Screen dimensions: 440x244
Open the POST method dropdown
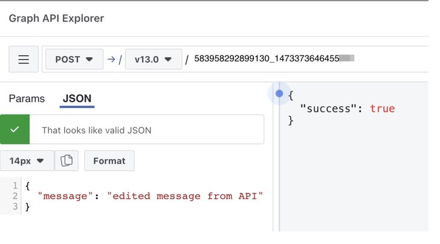click(74, 59)
